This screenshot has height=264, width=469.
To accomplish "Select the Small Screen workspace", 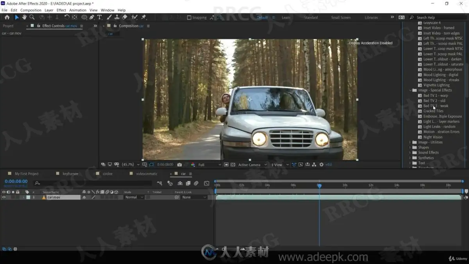I will pyautogui.click(x=341, y=18).
